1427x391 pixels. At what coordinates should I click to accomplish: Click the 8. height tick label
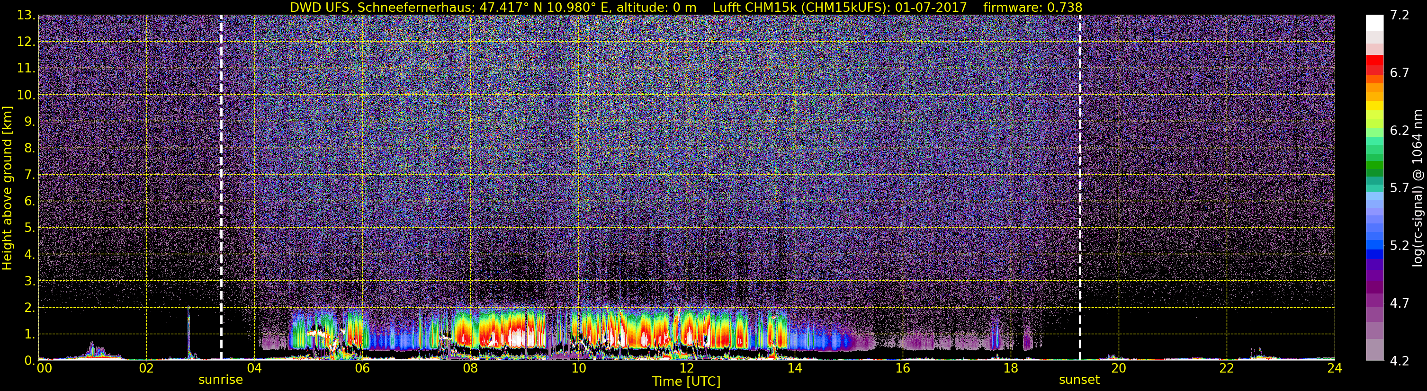point(30,148)
